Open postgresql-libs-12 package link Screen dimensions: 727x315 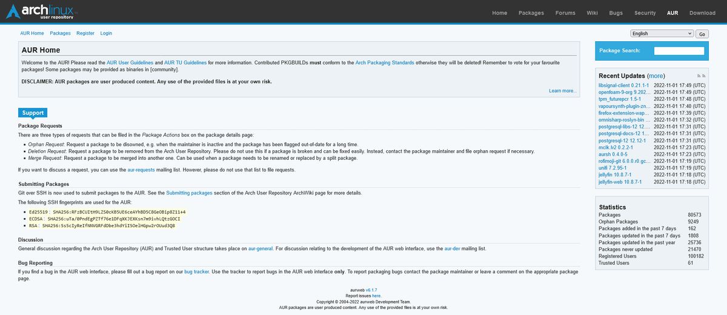pos(623,127)
